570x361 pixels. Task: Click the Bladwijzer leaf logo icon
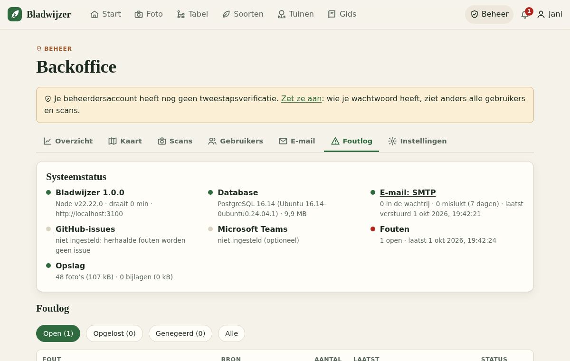click(15, 14)
